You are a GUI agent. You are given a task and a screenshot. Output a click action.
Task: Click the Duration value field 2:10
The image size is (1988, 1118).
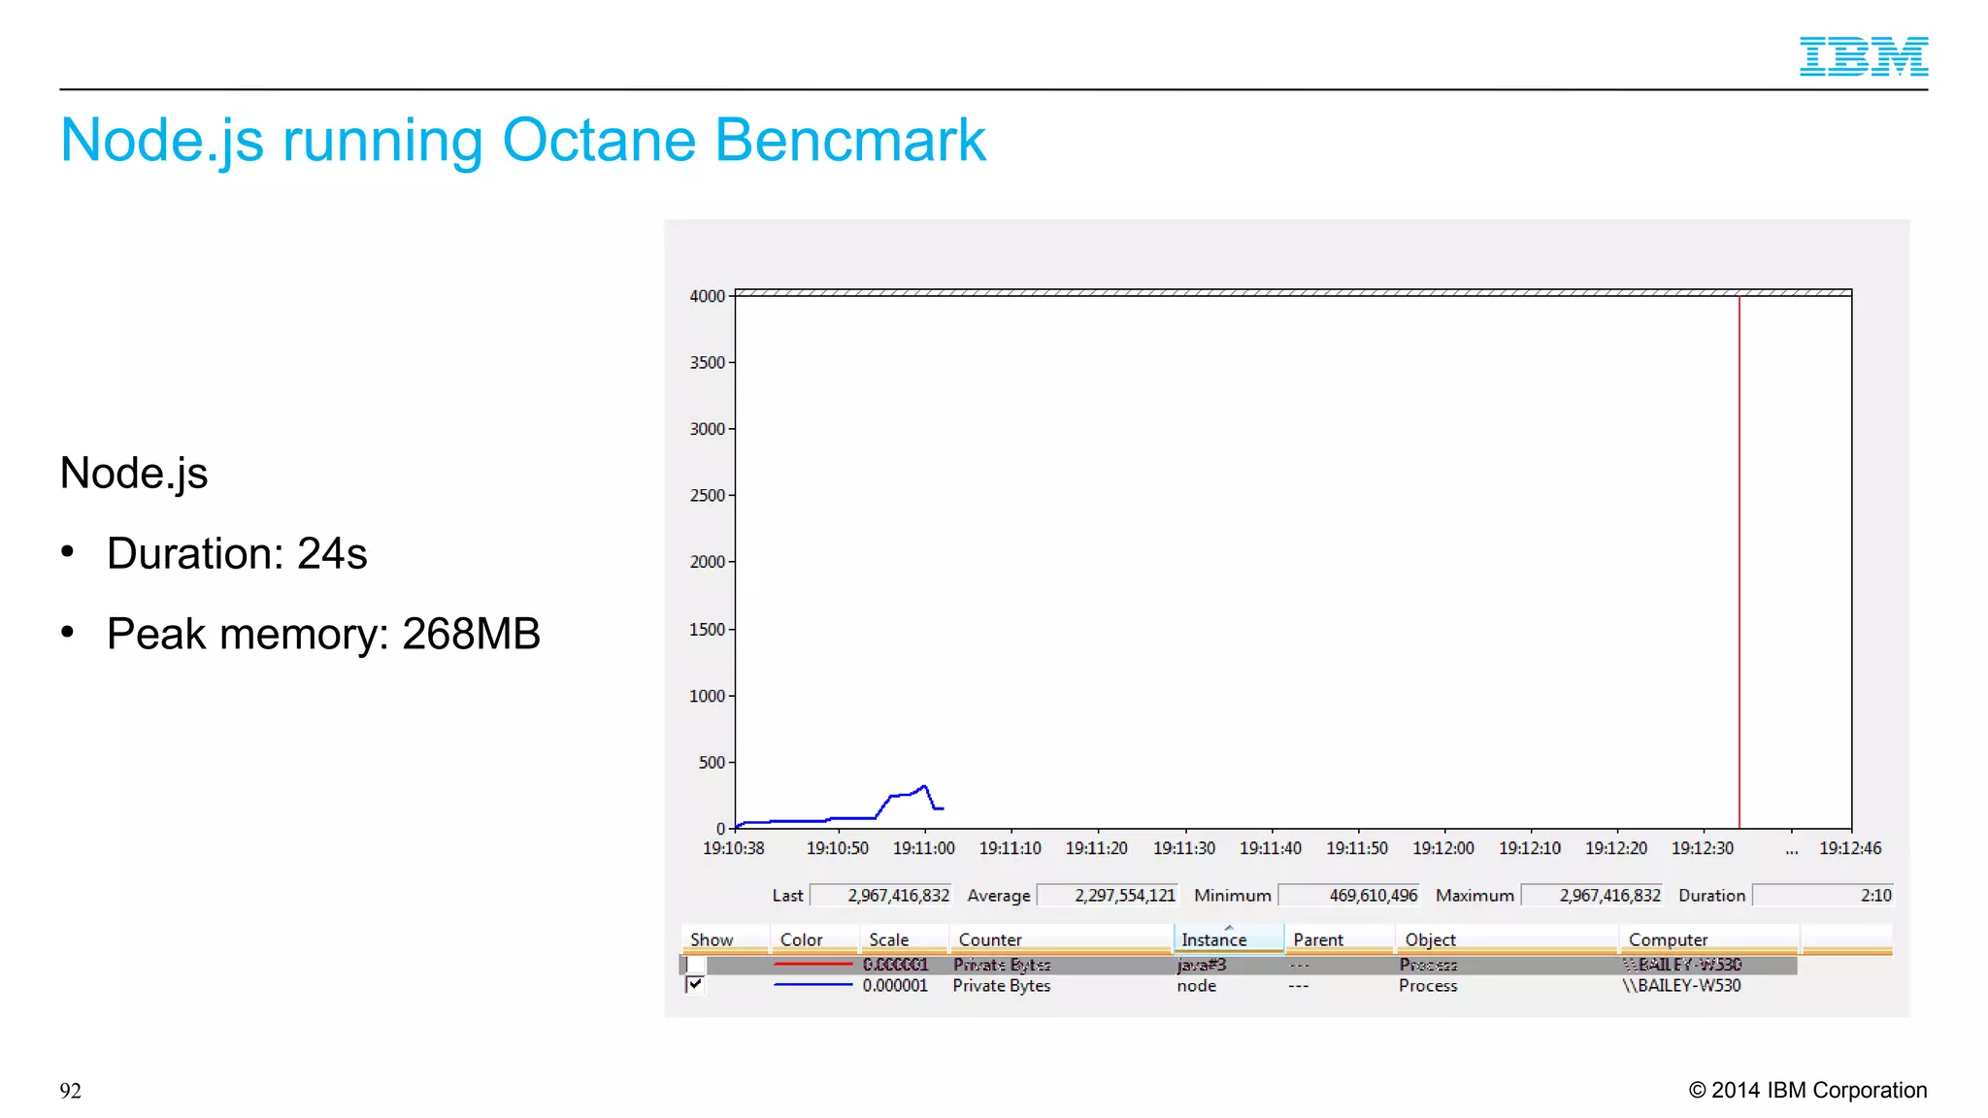(x=1823, y=895)
